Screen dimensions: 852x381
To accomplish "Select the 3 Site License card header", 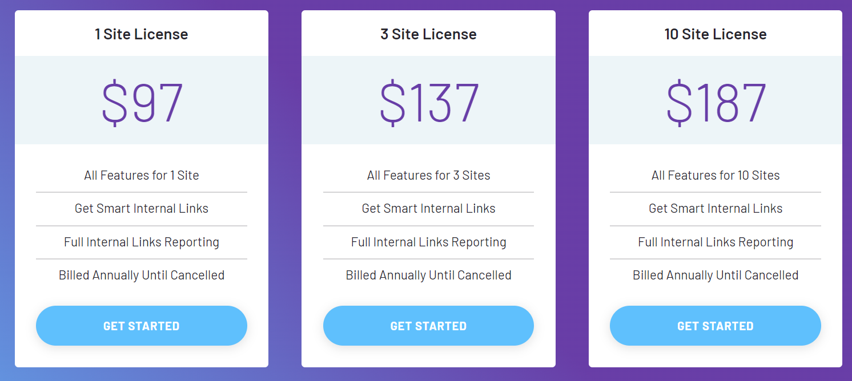I will (x=428, y=34).
